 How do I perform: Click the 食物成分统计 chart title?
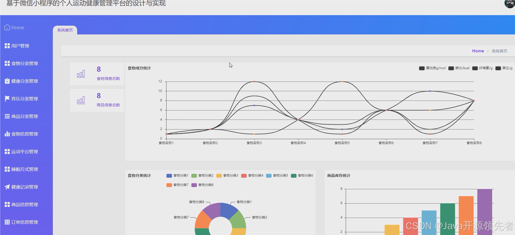139,68
